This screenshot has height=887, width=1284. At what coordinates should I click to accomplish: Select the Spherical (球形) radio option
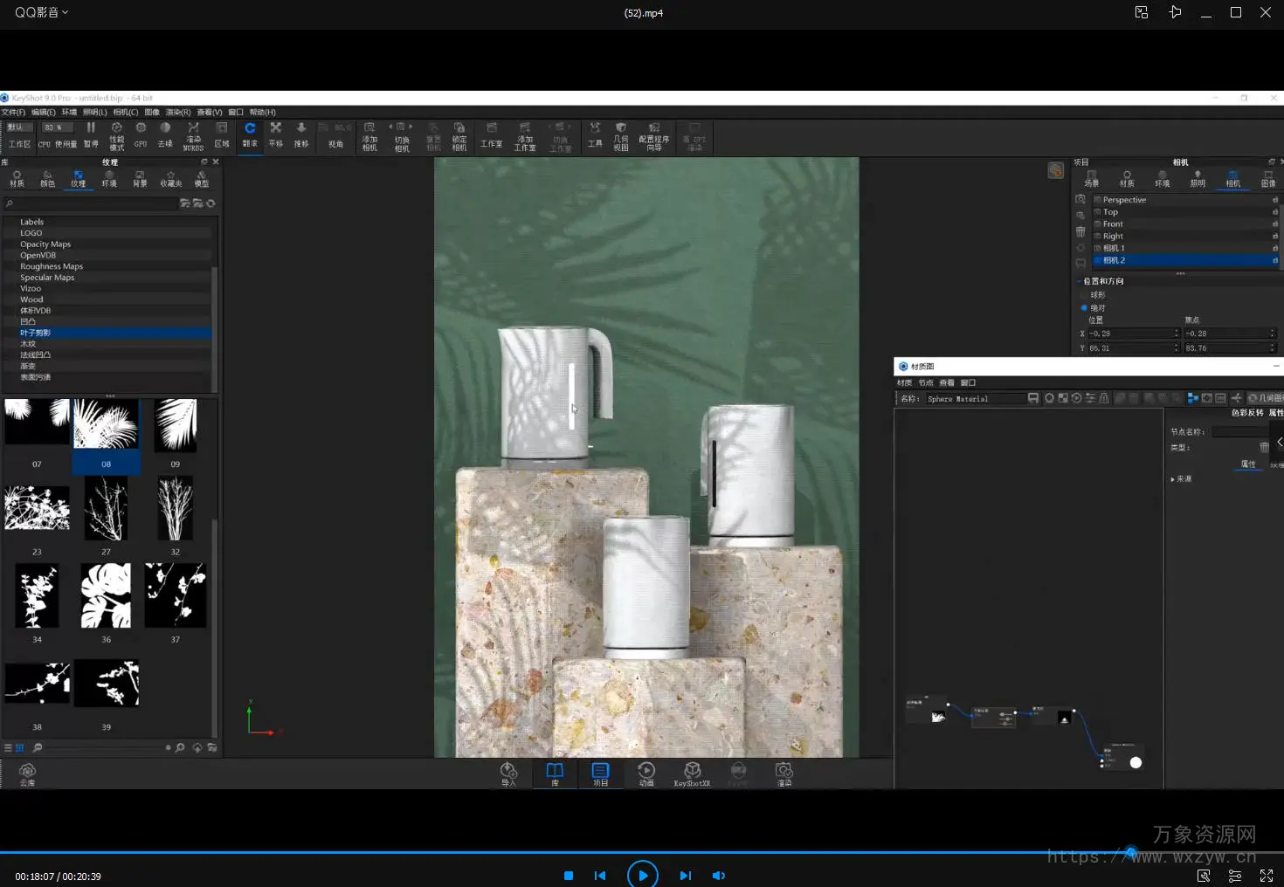1085,295
